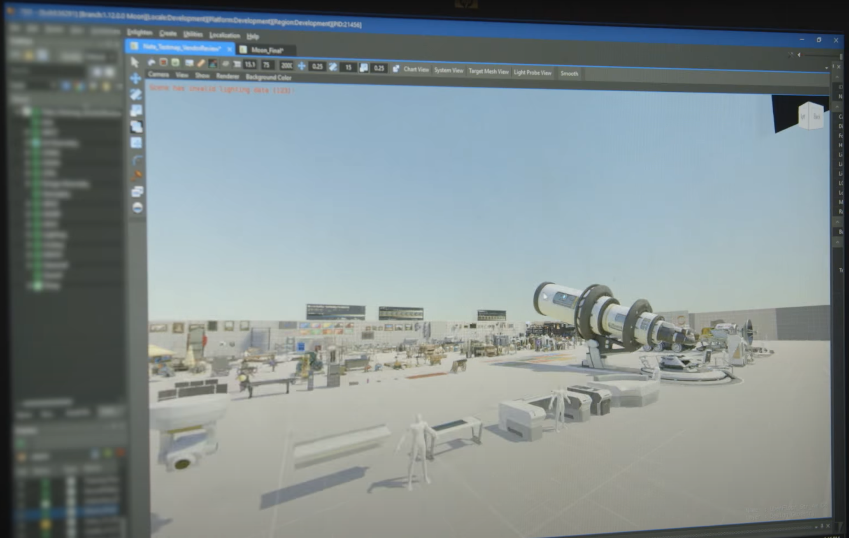Open the Enlighten menu

140,32
